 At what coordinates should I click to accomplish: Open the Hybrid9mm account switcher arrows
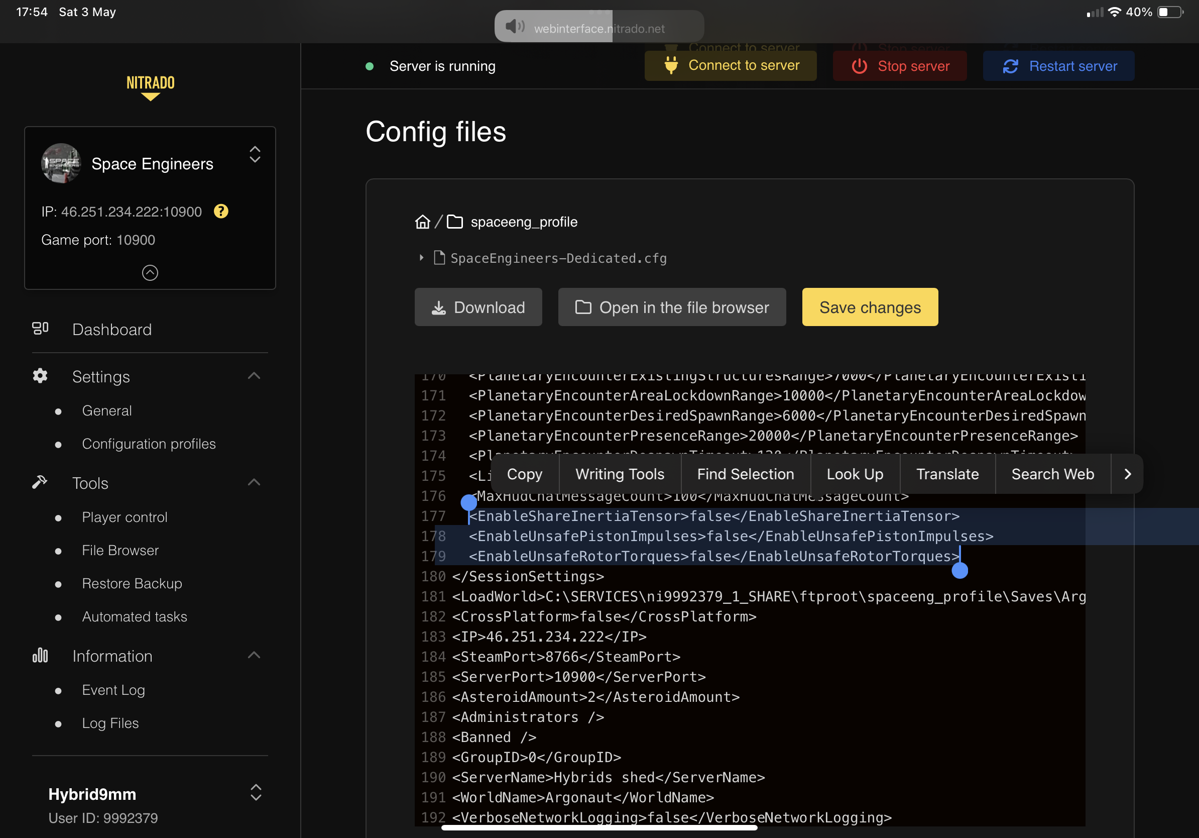point(256,793)
